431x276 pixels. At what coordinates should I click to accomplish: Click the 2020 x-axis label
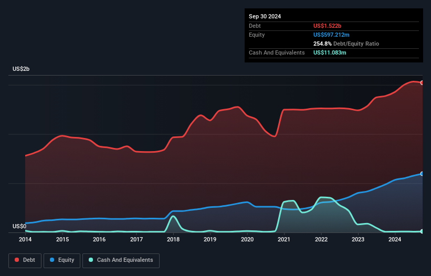(247, 239)
